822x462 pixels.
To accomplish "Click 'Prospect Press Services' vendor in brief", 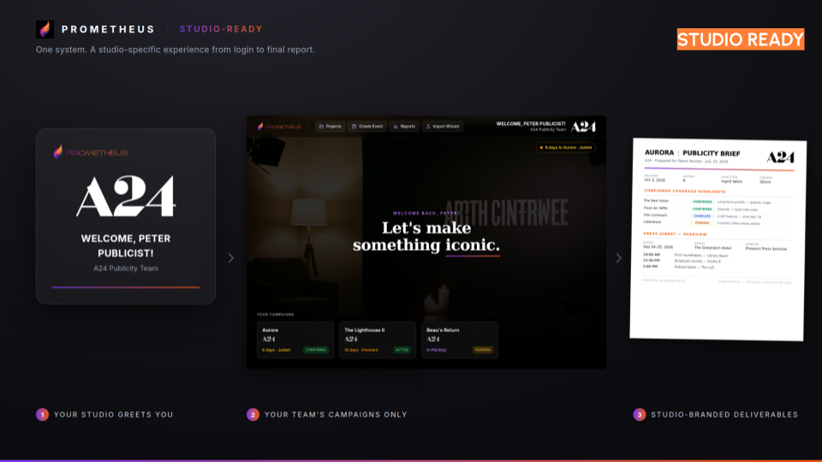I will (765, 249).
